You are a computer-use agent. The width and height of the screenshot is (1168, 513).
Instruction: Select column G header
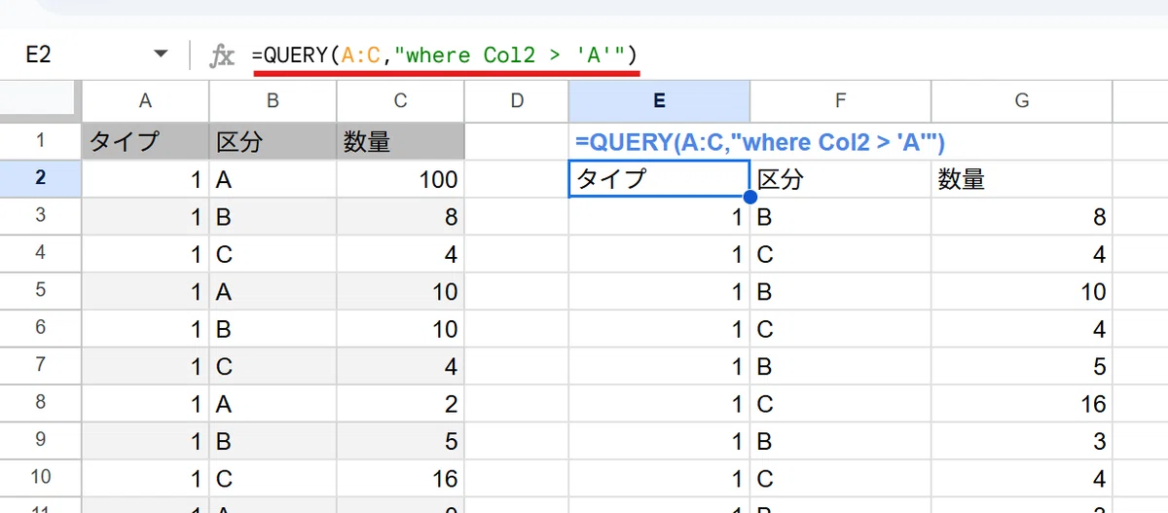click(x=1022, y=100)
